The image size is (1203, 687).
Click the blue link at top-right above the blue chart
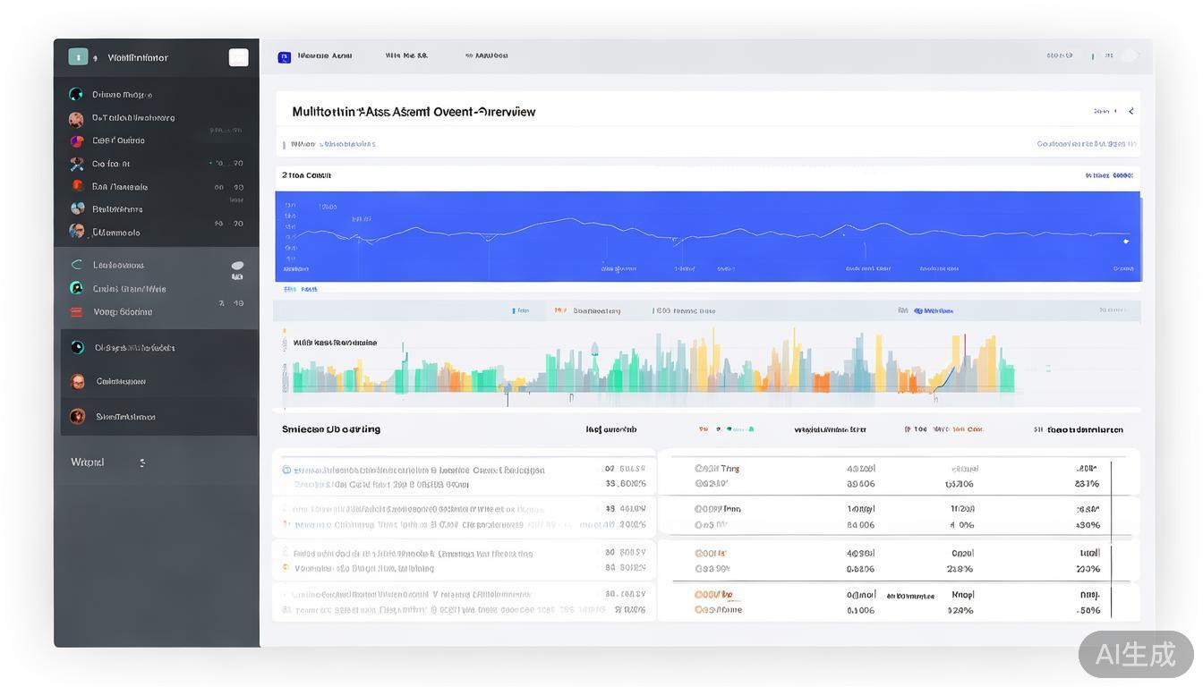click(x=1108, y=175)
